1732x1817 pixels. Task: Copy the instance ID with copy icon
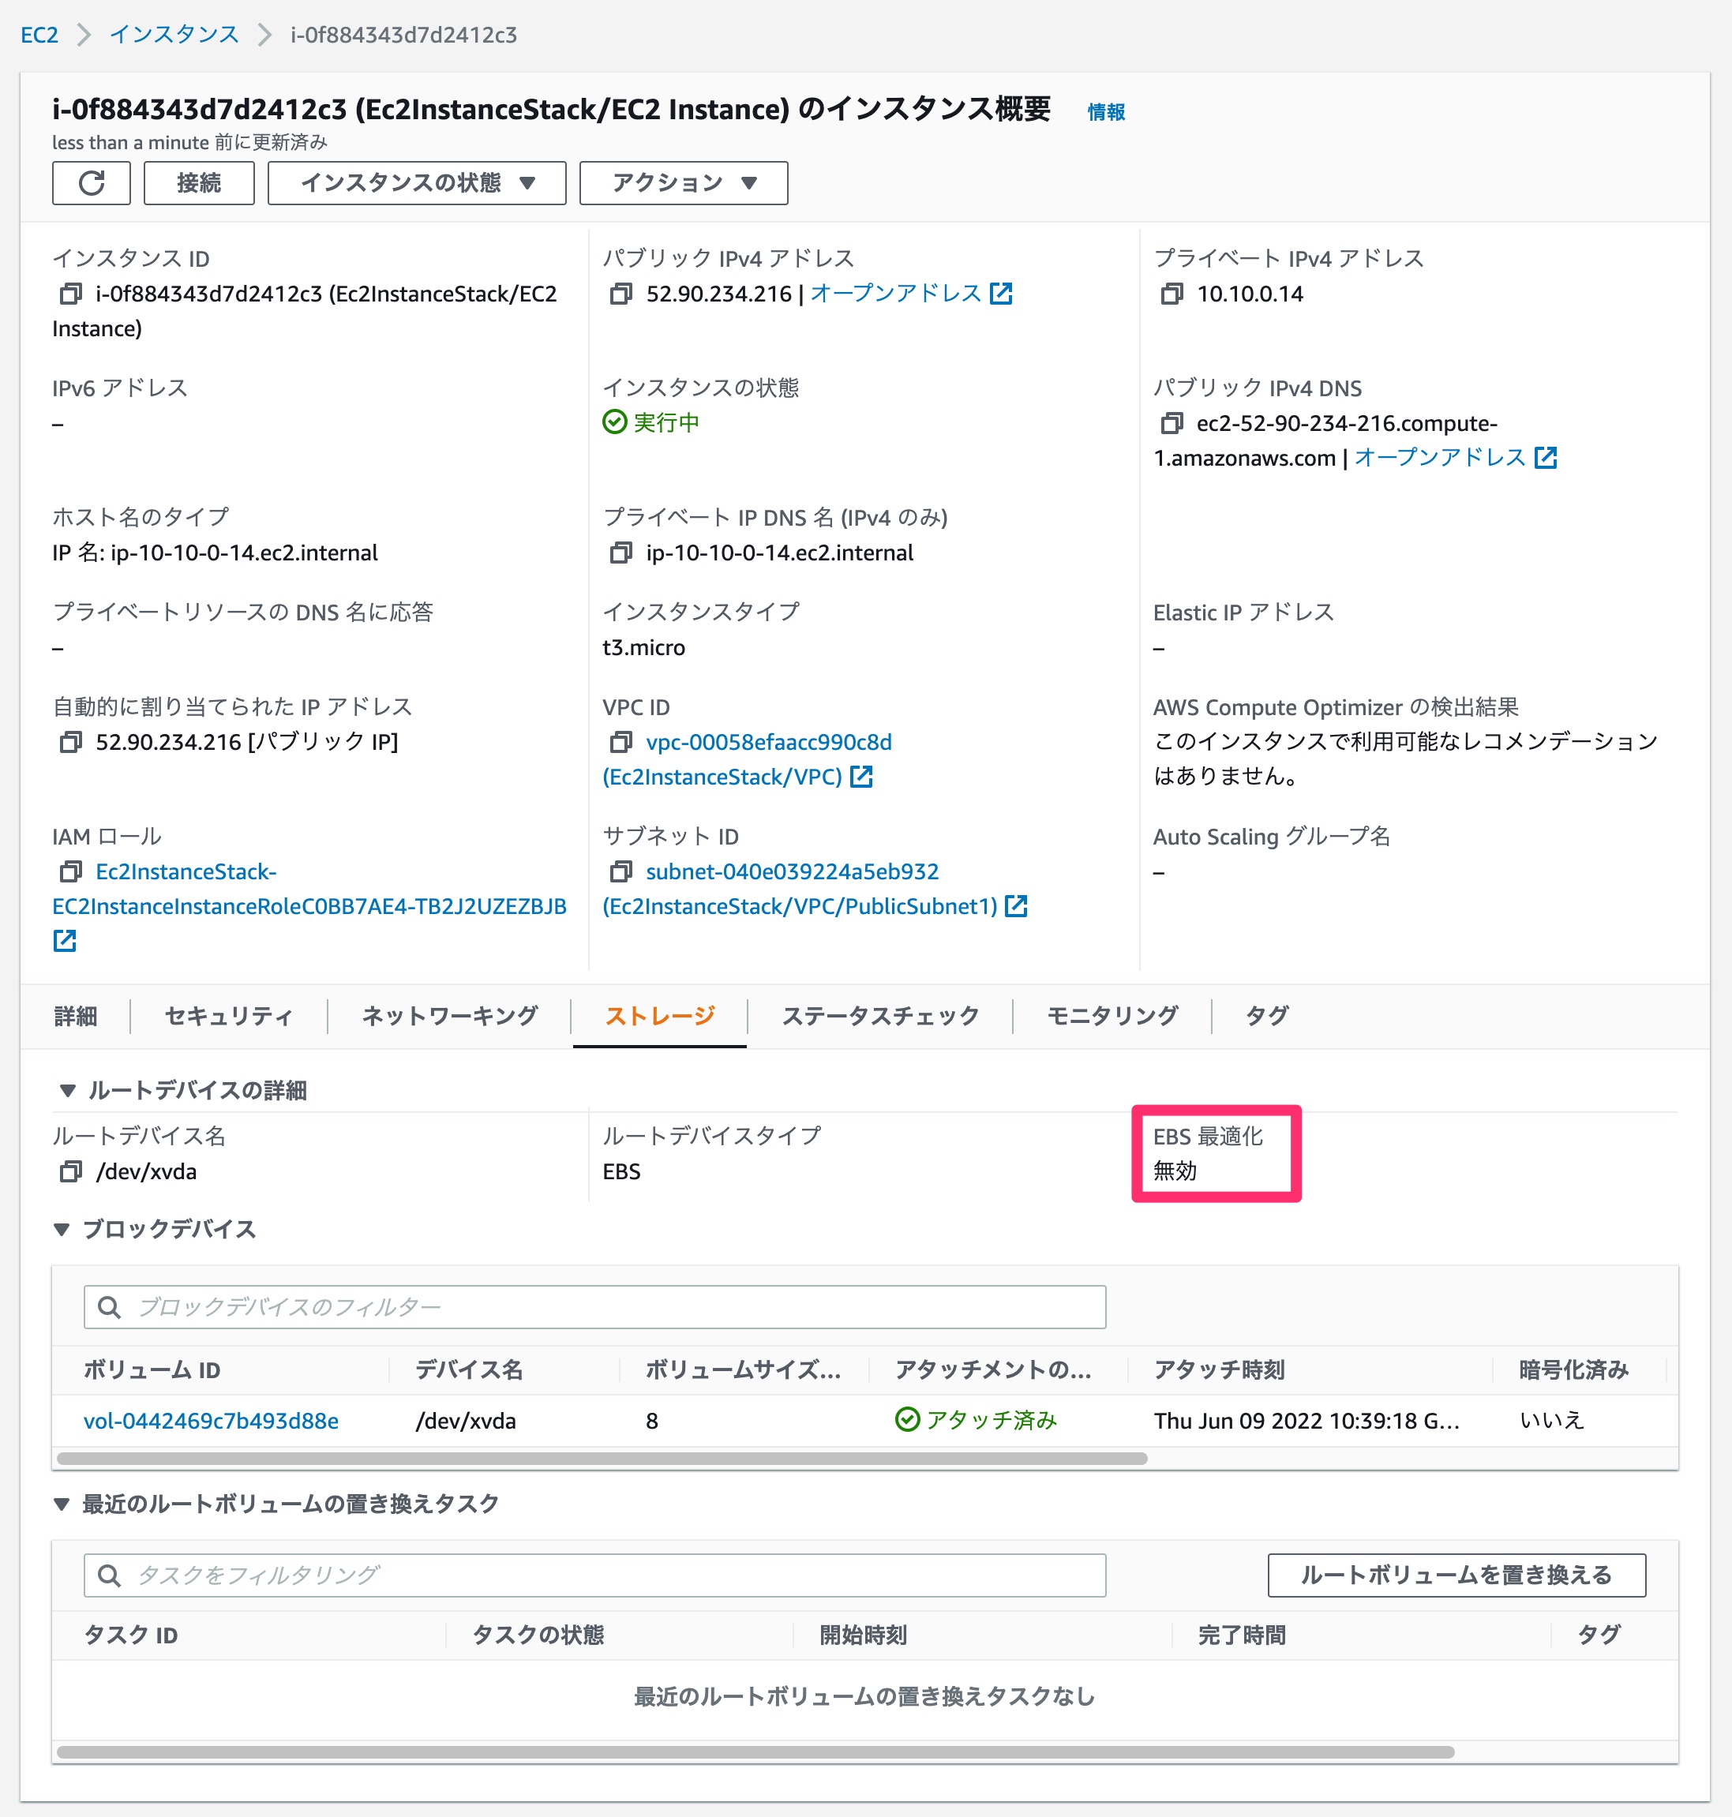coord(70,294)
